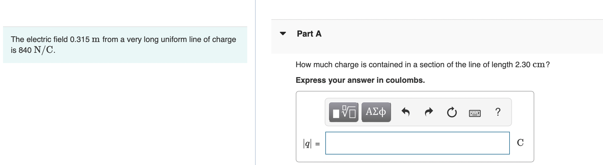This screenshot has width=603, height=165.
Task: Click the undo arrow icon
Action: click(x=406, y=112)
